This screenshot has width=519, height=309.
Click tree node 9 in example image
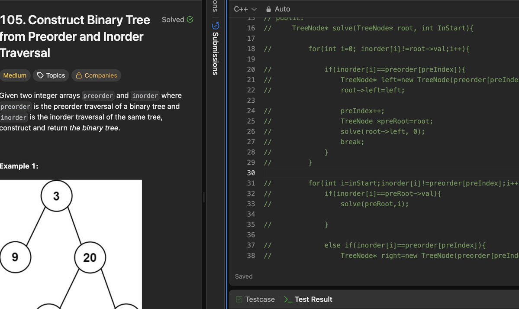[x=15, y=257]
